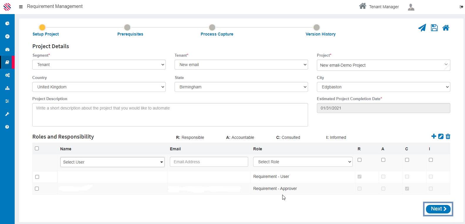Click the Project Description text area
The width and height of the screenshot is (465, 224).
point(170,115)
